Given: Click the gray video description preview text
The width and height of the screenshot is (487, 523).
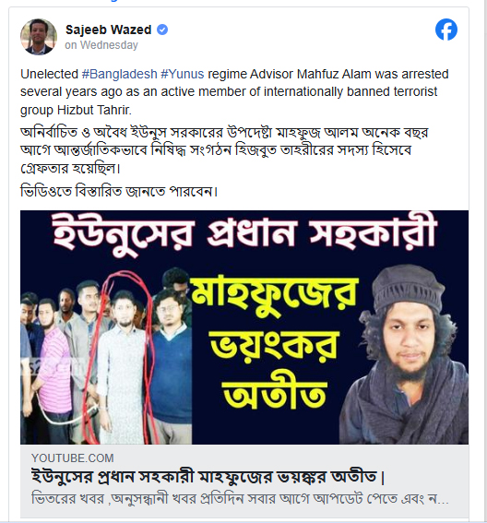Looking at the screenshot, I should coord(240,499).
